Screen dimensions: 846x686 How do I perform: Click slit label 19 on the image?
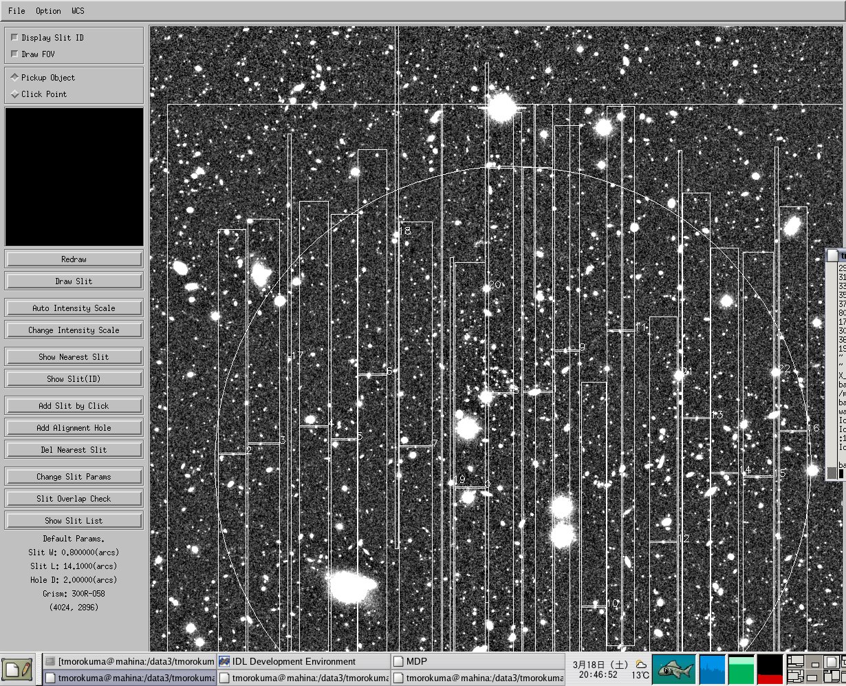[460, 479]
